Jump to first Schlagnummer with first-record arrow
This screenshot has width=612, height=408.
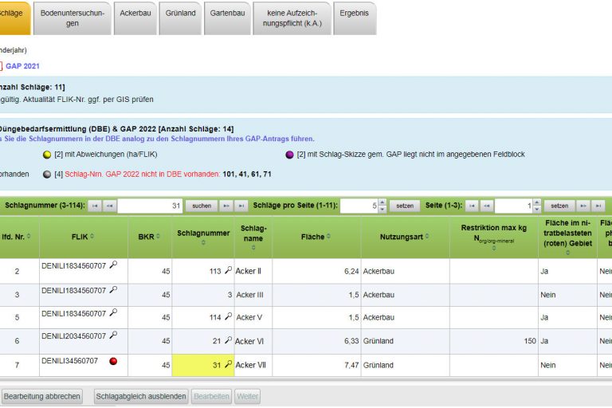pos(95,206)
